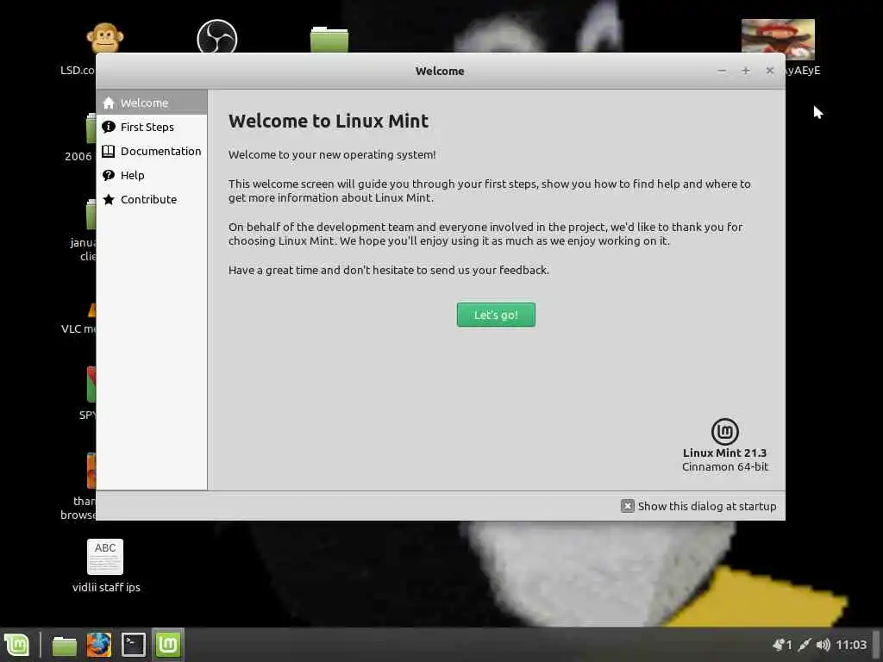
Task: Click the Linux Mint logo in Welcome dialog
Action: coord(724,432)
